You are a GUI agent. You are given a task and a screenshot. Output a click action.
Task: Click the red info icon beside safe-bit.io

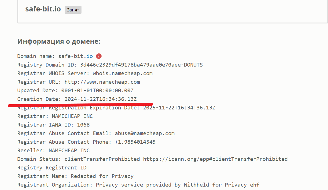(99, 56)
